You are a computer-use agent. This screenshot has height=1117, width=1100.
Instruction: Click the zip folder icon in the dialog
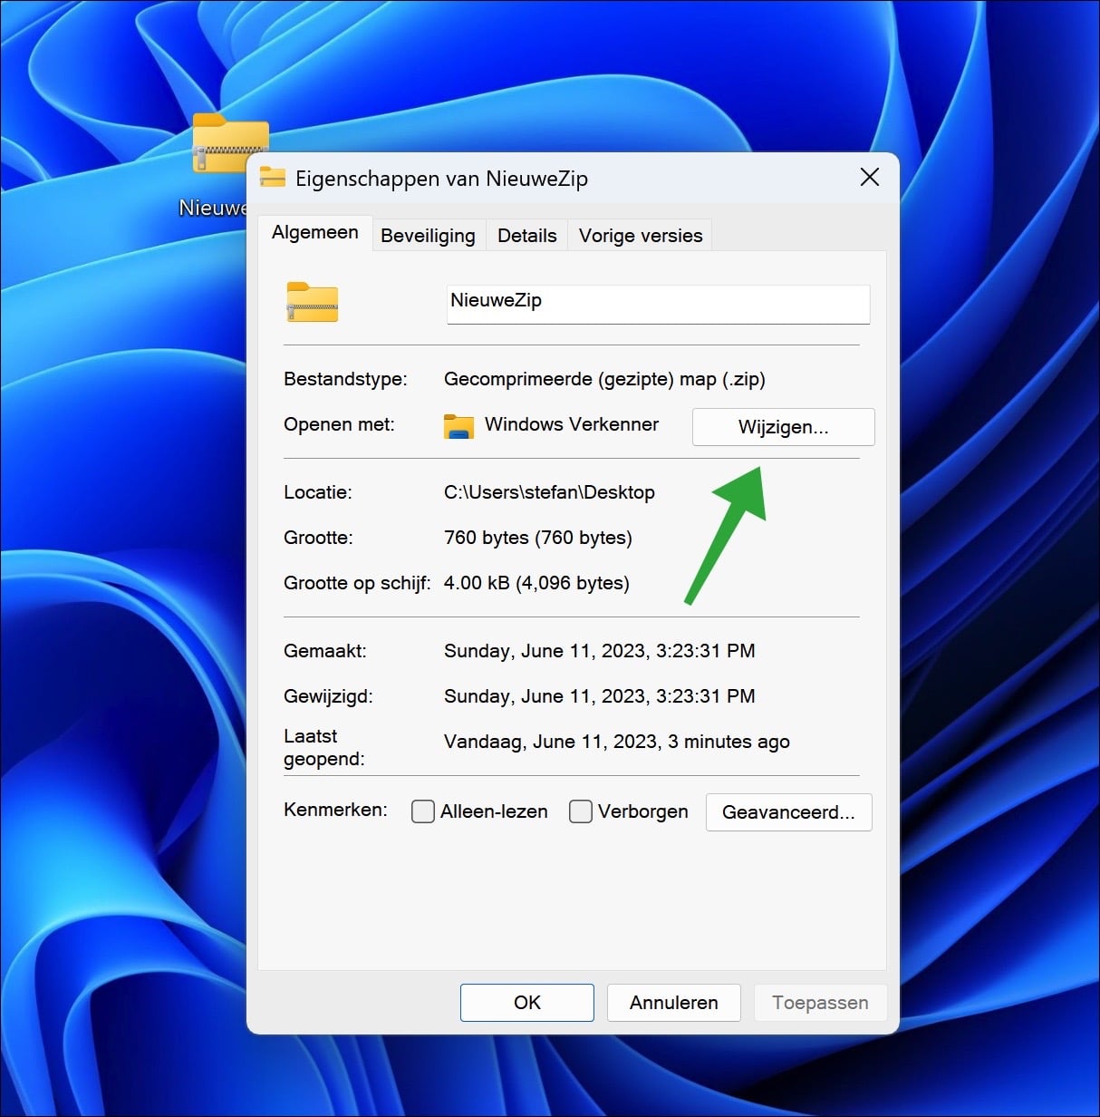click(x=312, y=302)
